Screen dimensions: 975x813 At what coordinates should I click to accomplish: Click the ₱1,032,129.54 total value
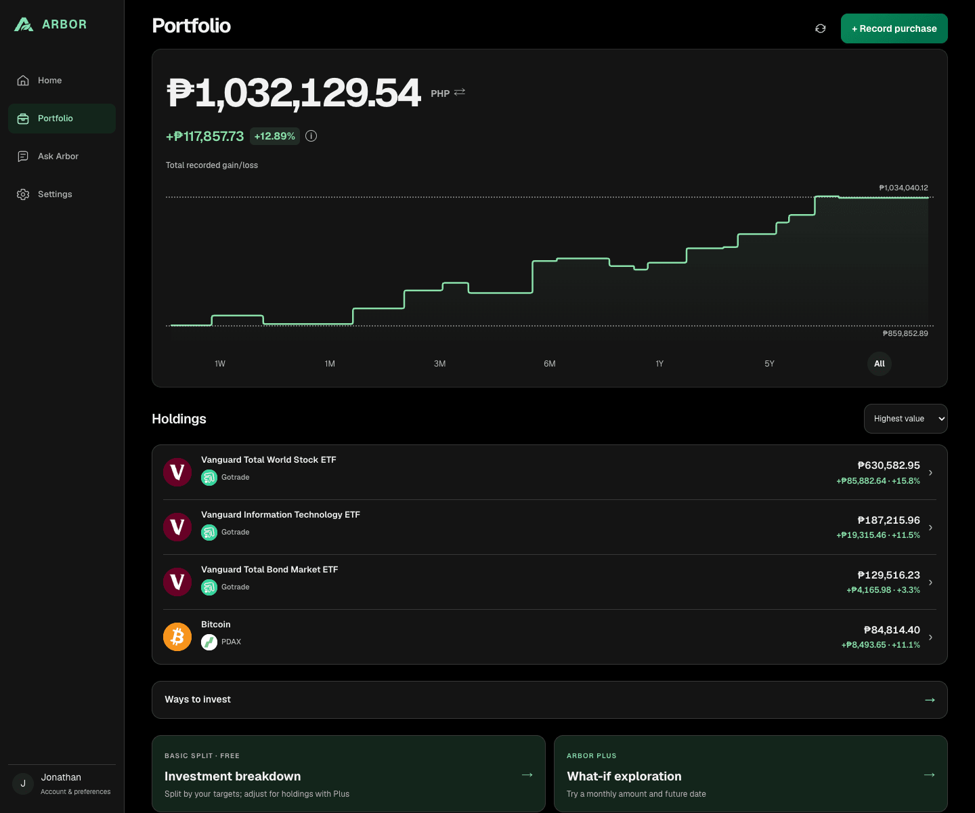(294, 93)
